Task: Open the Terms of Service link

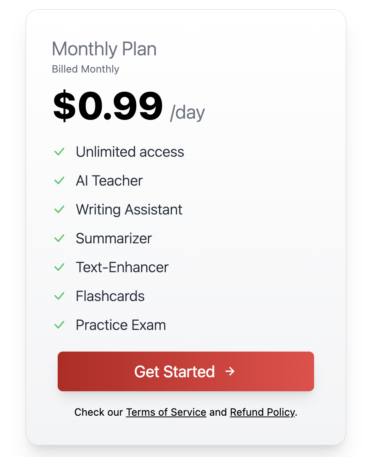Action: [x=166, y=412]
